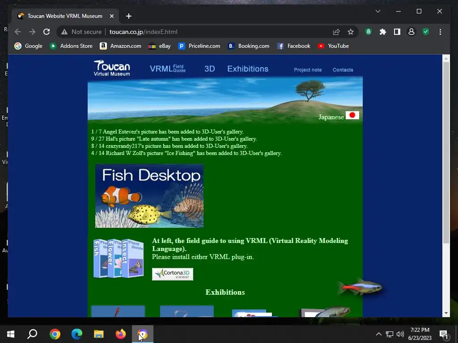The width and height of the screenshot is (458, 343).
Task: Click the crazyrandy217 news line
Action: point(170,146)
